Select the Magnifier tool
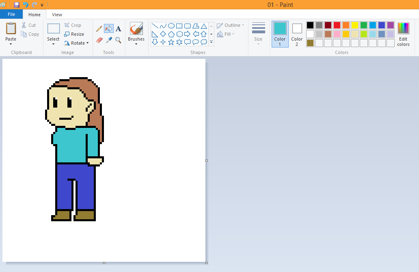The image size is (419, 272). (118, 40)
